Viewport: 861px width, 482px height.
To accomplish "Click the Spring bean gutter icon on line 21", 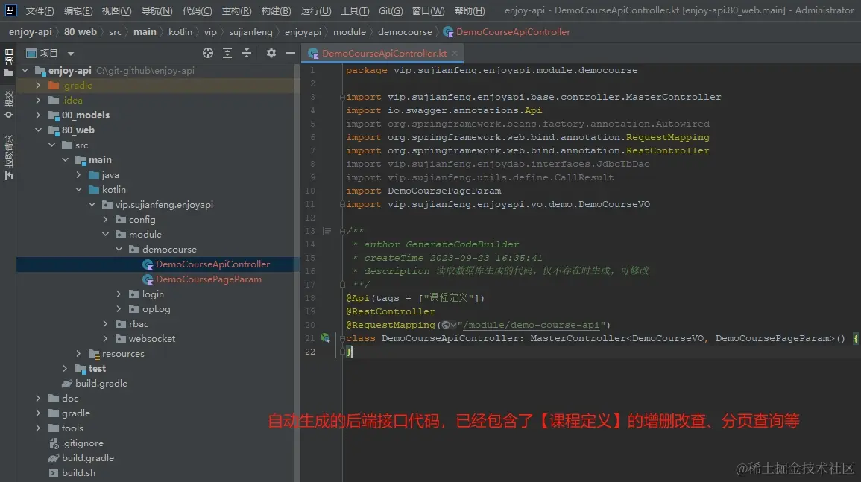I will [x=325, y=338].
